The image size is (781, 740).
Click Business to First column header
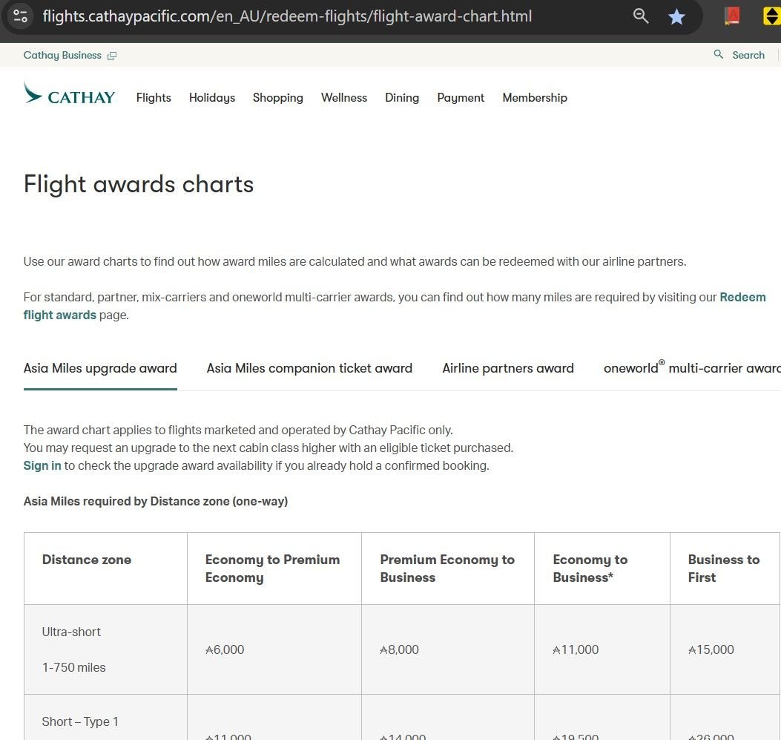click(724, 569)
